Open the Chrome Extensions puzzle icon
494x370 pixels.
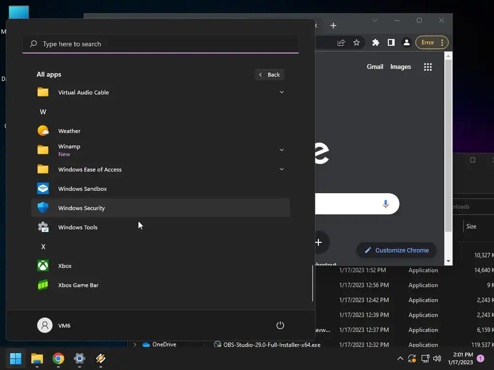coord(375,42)
